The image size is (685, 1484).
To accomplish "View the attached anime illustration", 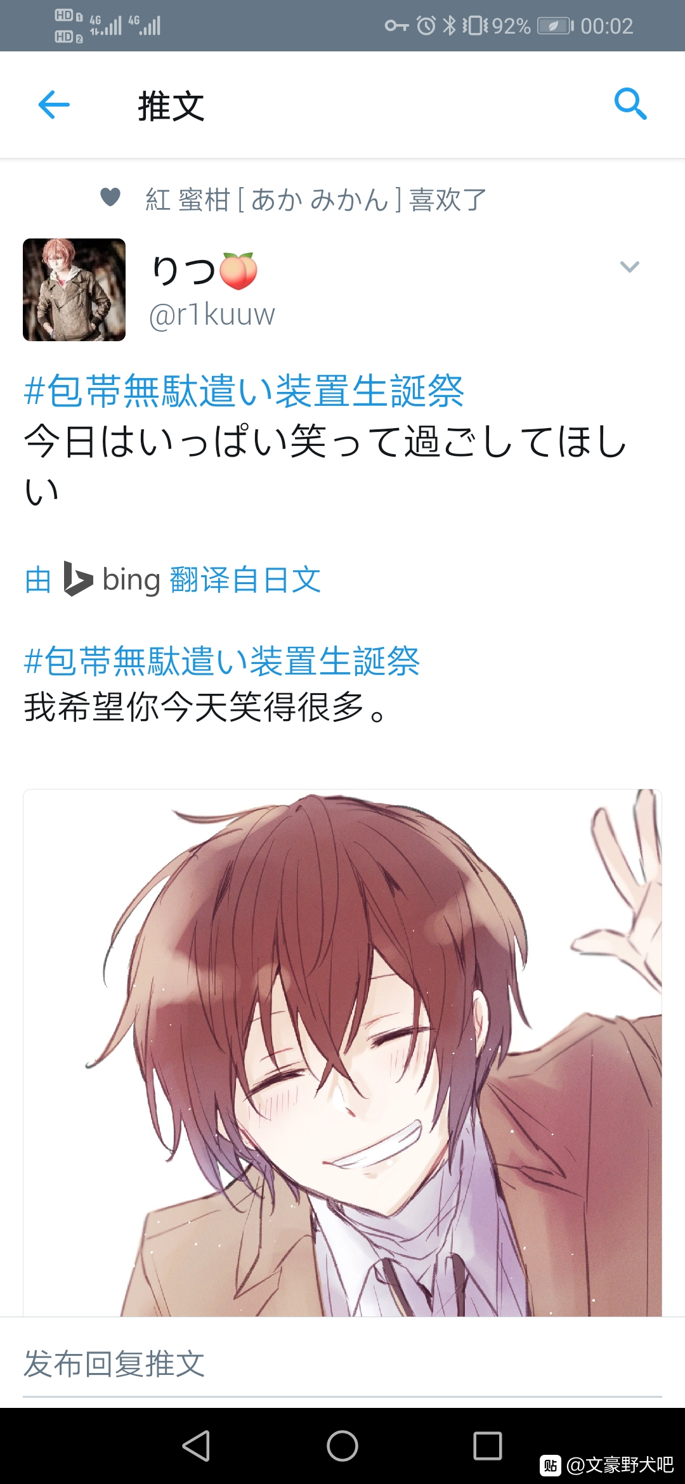I will 342,1053.
